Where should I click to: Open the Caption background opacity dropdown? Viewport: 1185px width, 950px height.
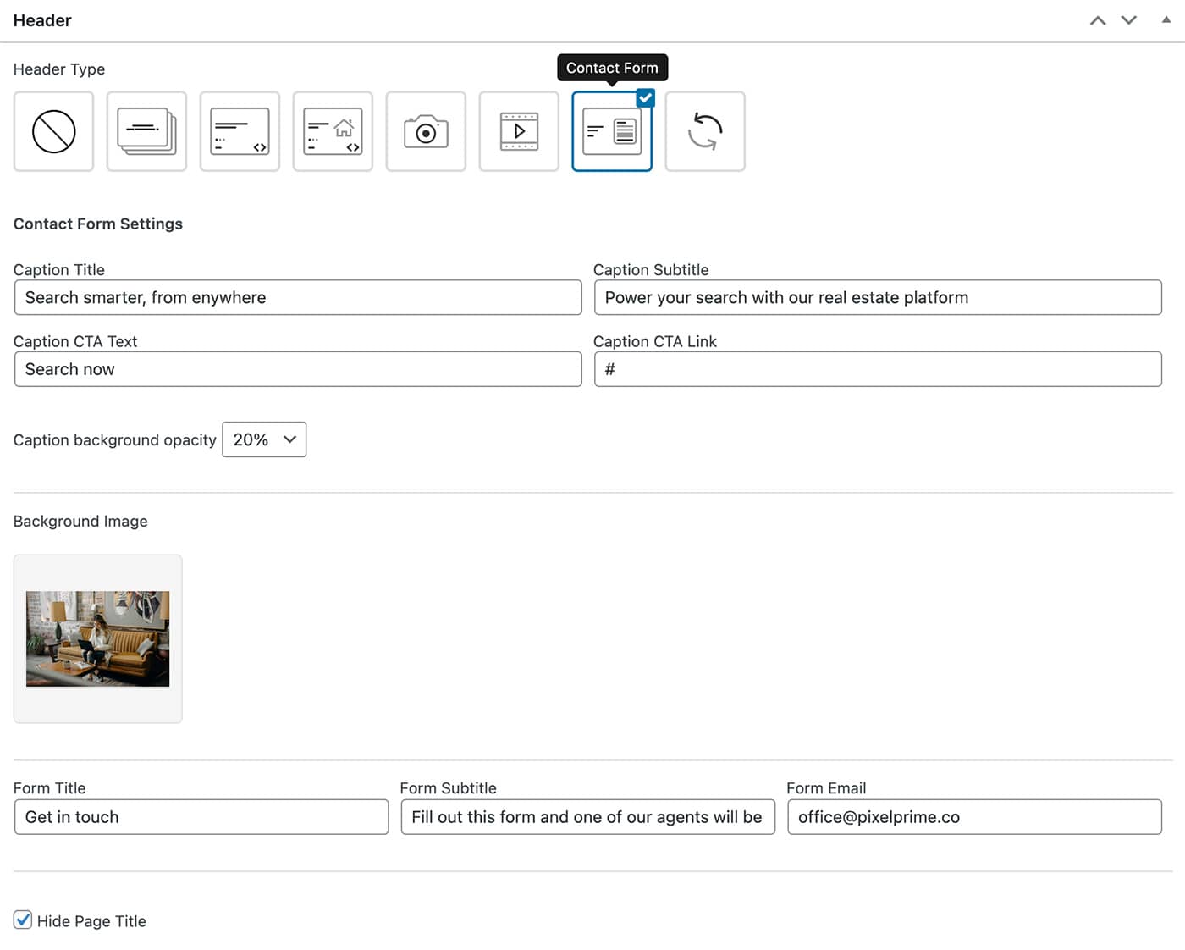(264, 439)
